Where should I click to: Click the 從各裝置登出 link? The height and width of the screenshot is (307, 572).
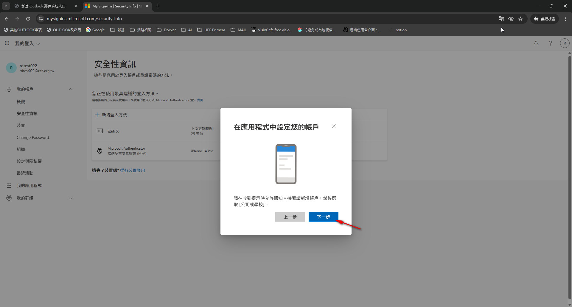132,170
